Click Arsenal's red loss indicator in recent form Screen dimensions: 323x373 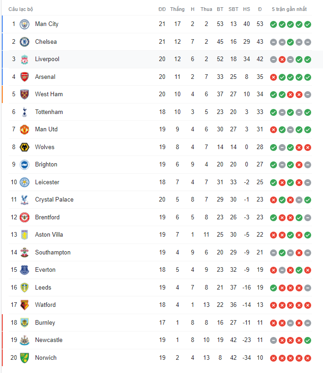pyautogui.click(x=273, y=77)
